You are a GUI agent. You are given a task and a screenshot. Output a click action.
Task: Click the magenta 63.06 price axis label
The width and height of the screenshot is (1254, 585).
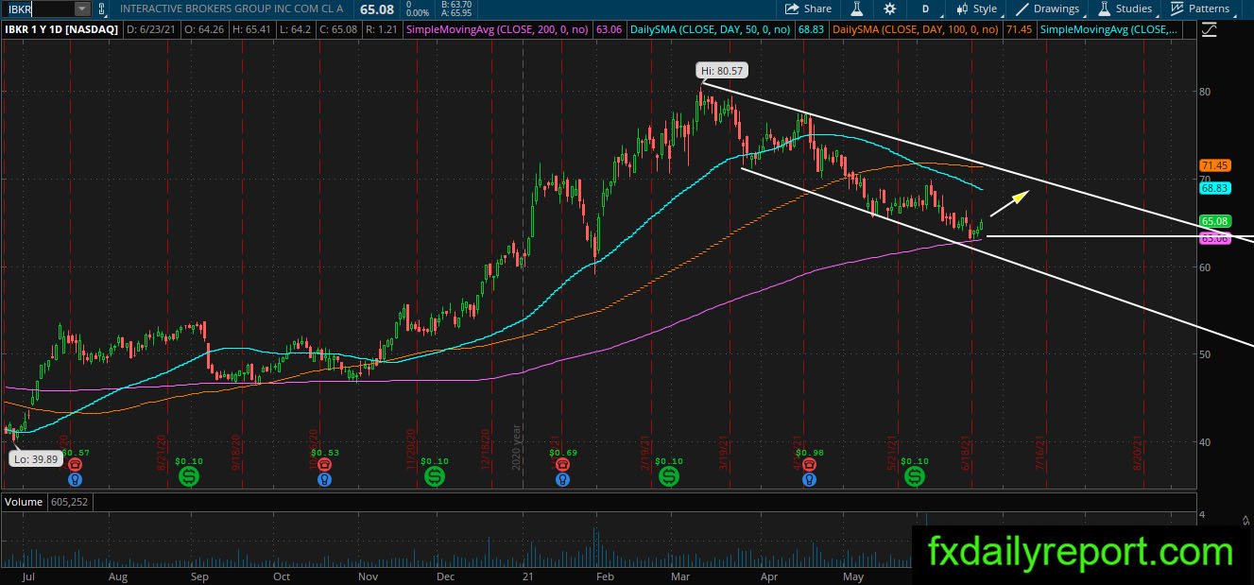point(1213,239)
